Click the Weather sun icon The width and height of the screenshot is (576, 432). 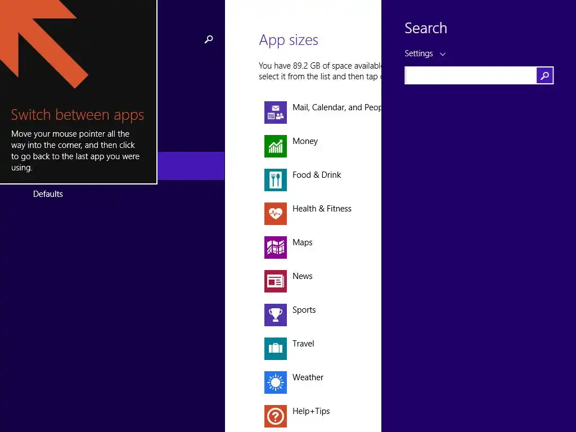(x=276, y=382)
